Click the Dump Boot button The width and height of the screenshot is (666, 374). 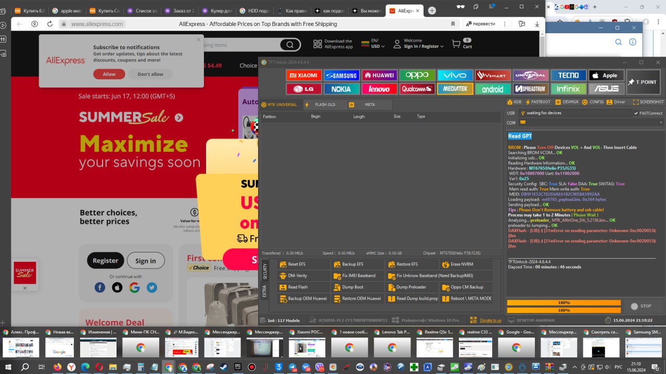(x=357, y=287)
